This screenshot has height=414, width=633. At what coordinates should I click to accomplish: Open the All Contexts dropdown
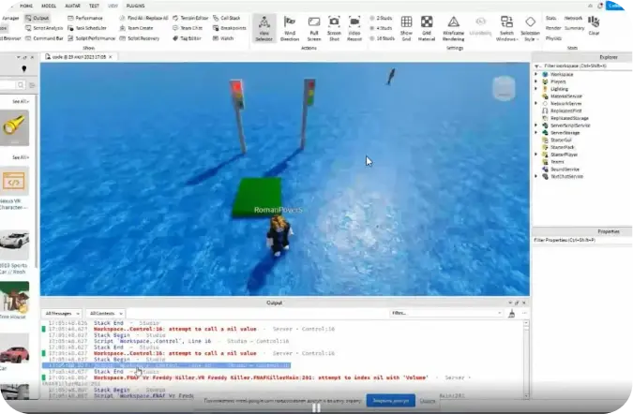tap(106, 313)
